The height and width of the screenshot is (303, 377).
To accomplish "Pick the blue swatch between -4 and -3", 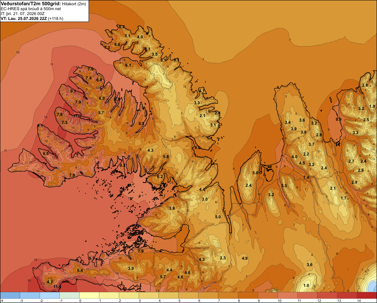I will [10, 295].
